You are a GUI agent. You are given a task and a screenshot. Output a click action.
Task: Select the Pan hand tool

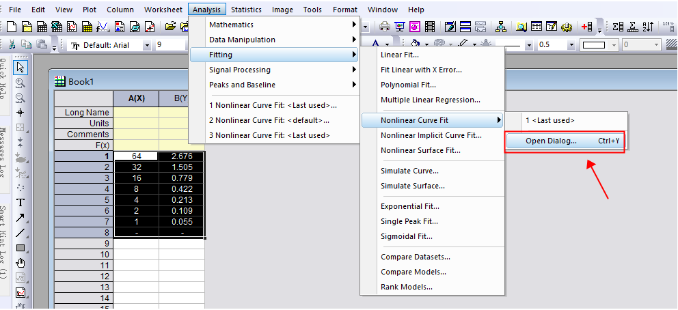click(x=20, y=262)
